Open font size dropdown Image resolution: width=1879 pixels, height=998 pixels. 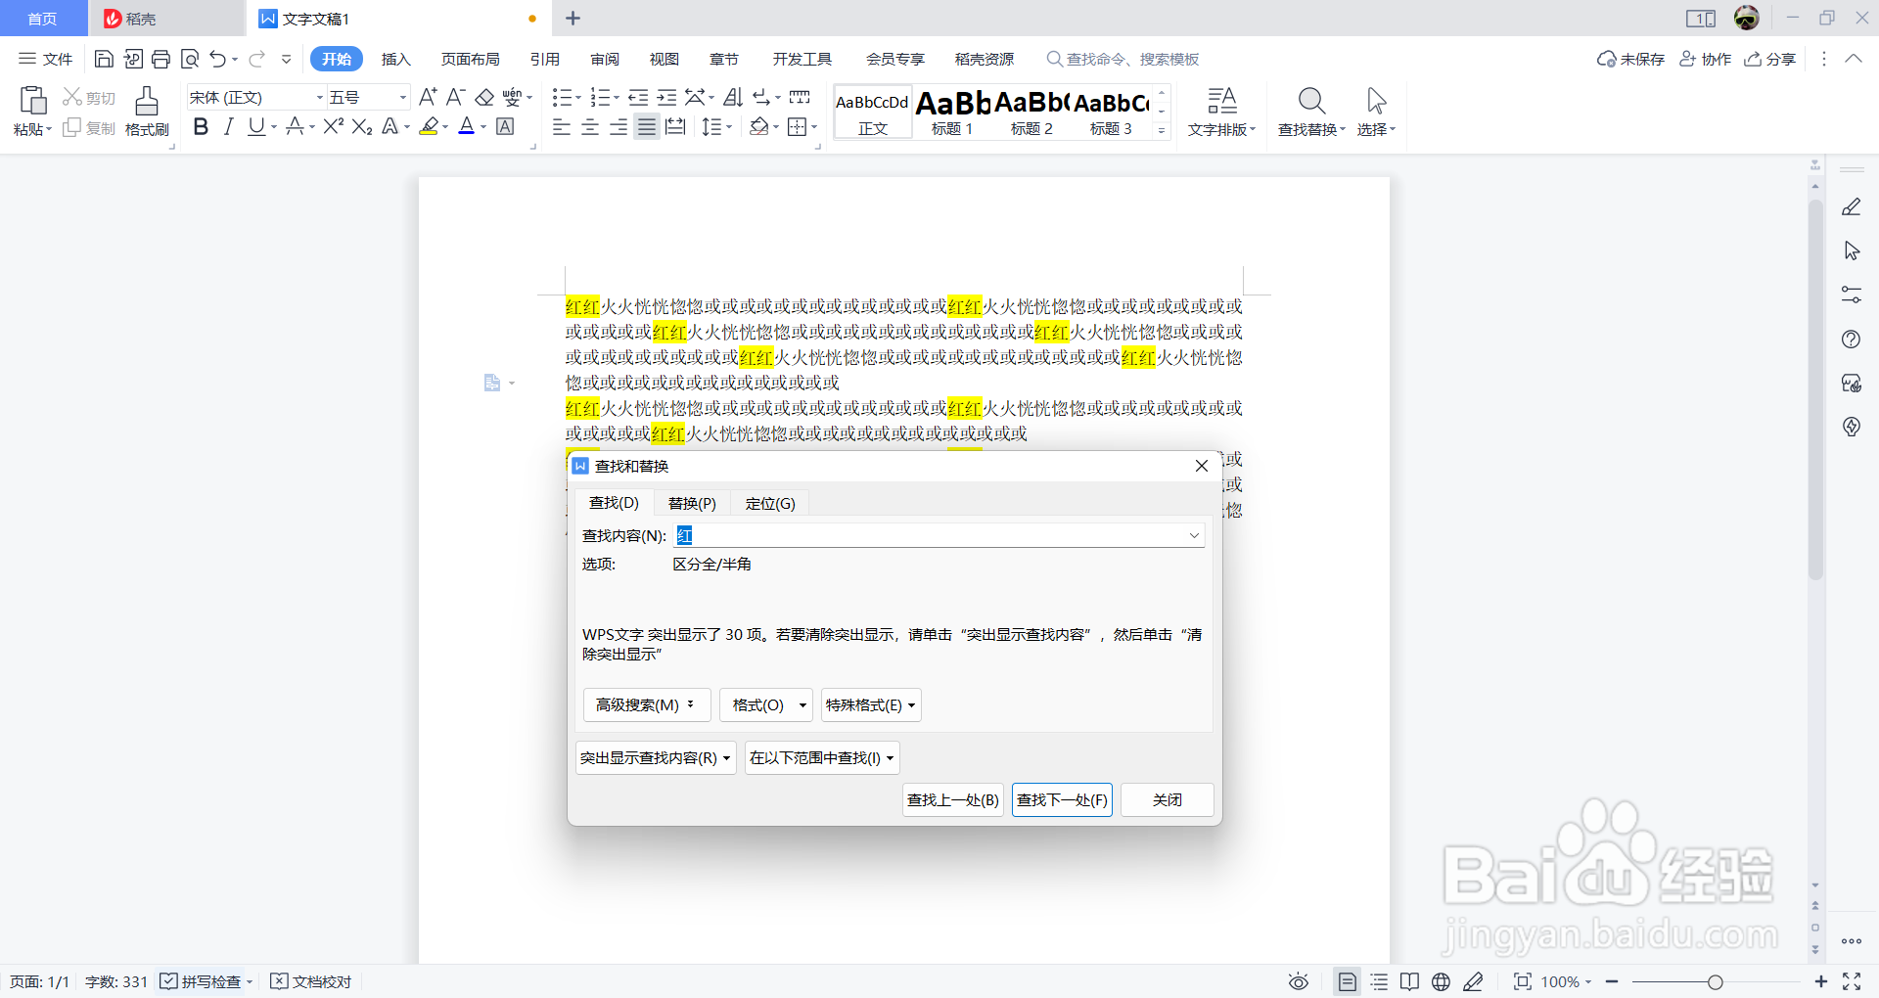coord(402,97)
